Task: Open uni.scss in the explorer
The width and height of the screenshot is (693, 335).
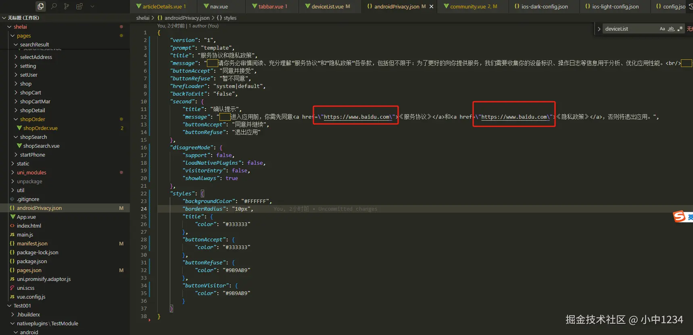Action: (x=25, y=288)
